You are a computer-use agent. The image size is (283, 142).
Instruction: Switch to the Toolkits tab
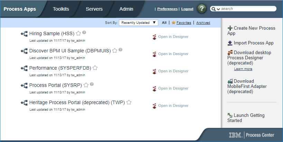(62, 9)
